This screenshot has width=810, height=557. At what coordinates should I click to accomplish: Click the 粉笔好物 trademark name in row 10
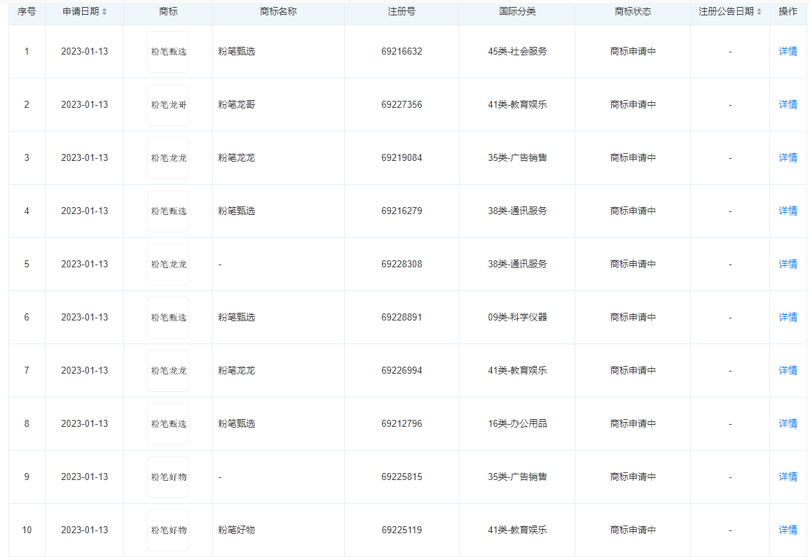(x=236, y=530)
